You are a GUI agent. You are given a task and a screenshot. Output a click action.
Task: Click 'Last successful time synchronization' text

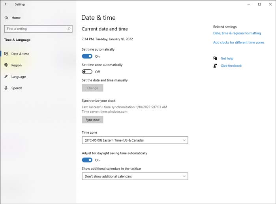pyautogui.click(x=109, y=107)
